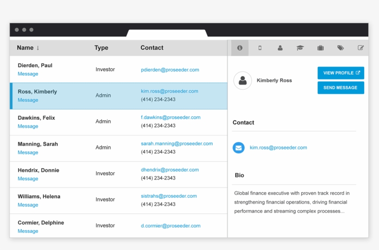Sort by Name column arrow

tap(38, 48)
